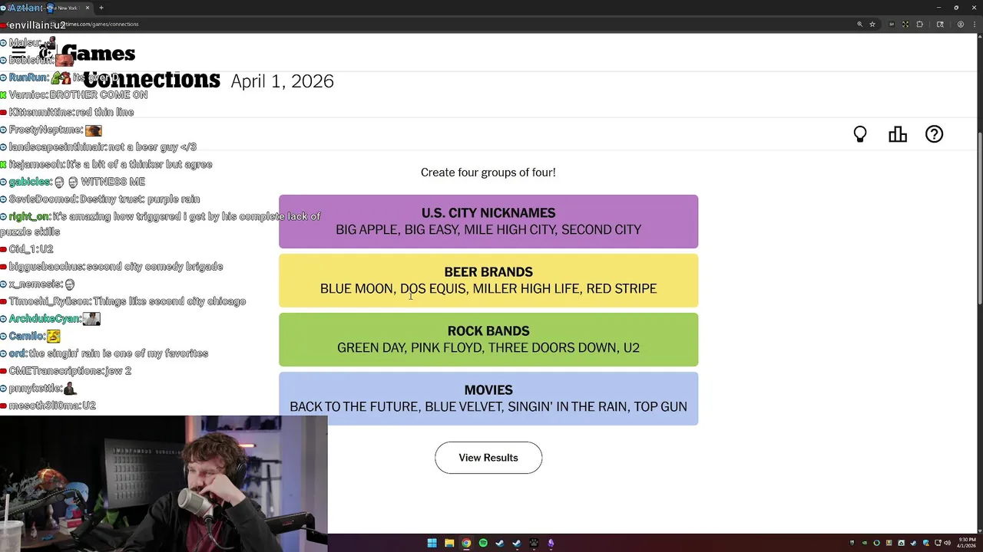The image size is (983, 552).
Task: Bookmark this page with the star icon
Action: pos(872,25)
